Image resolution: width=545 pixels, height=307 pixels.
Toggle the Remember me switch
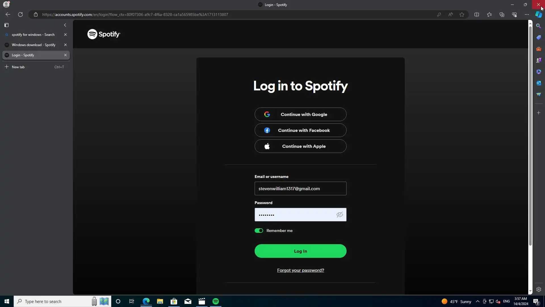[259, 231]
